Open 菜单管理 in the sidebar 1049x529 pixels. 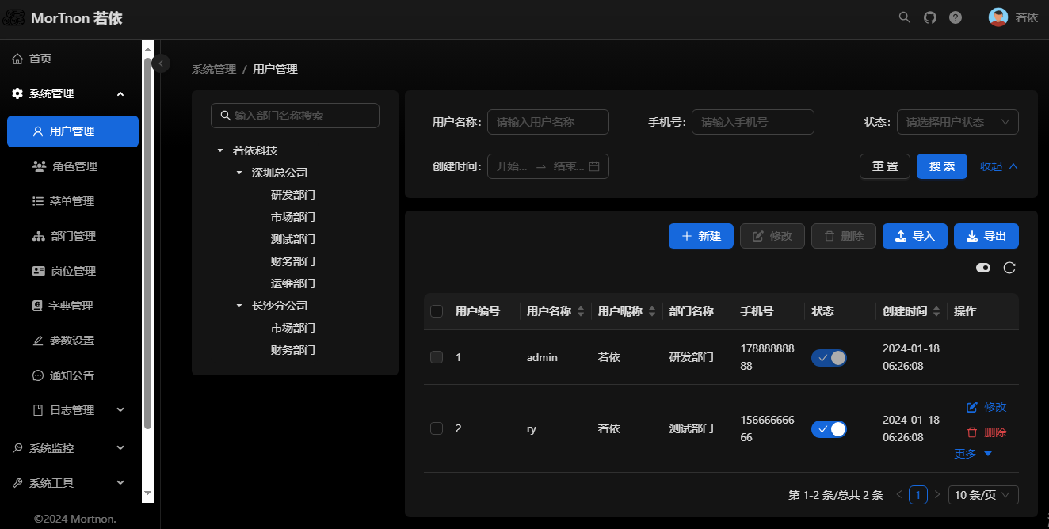pyautogui.click(x=73, y=201)
